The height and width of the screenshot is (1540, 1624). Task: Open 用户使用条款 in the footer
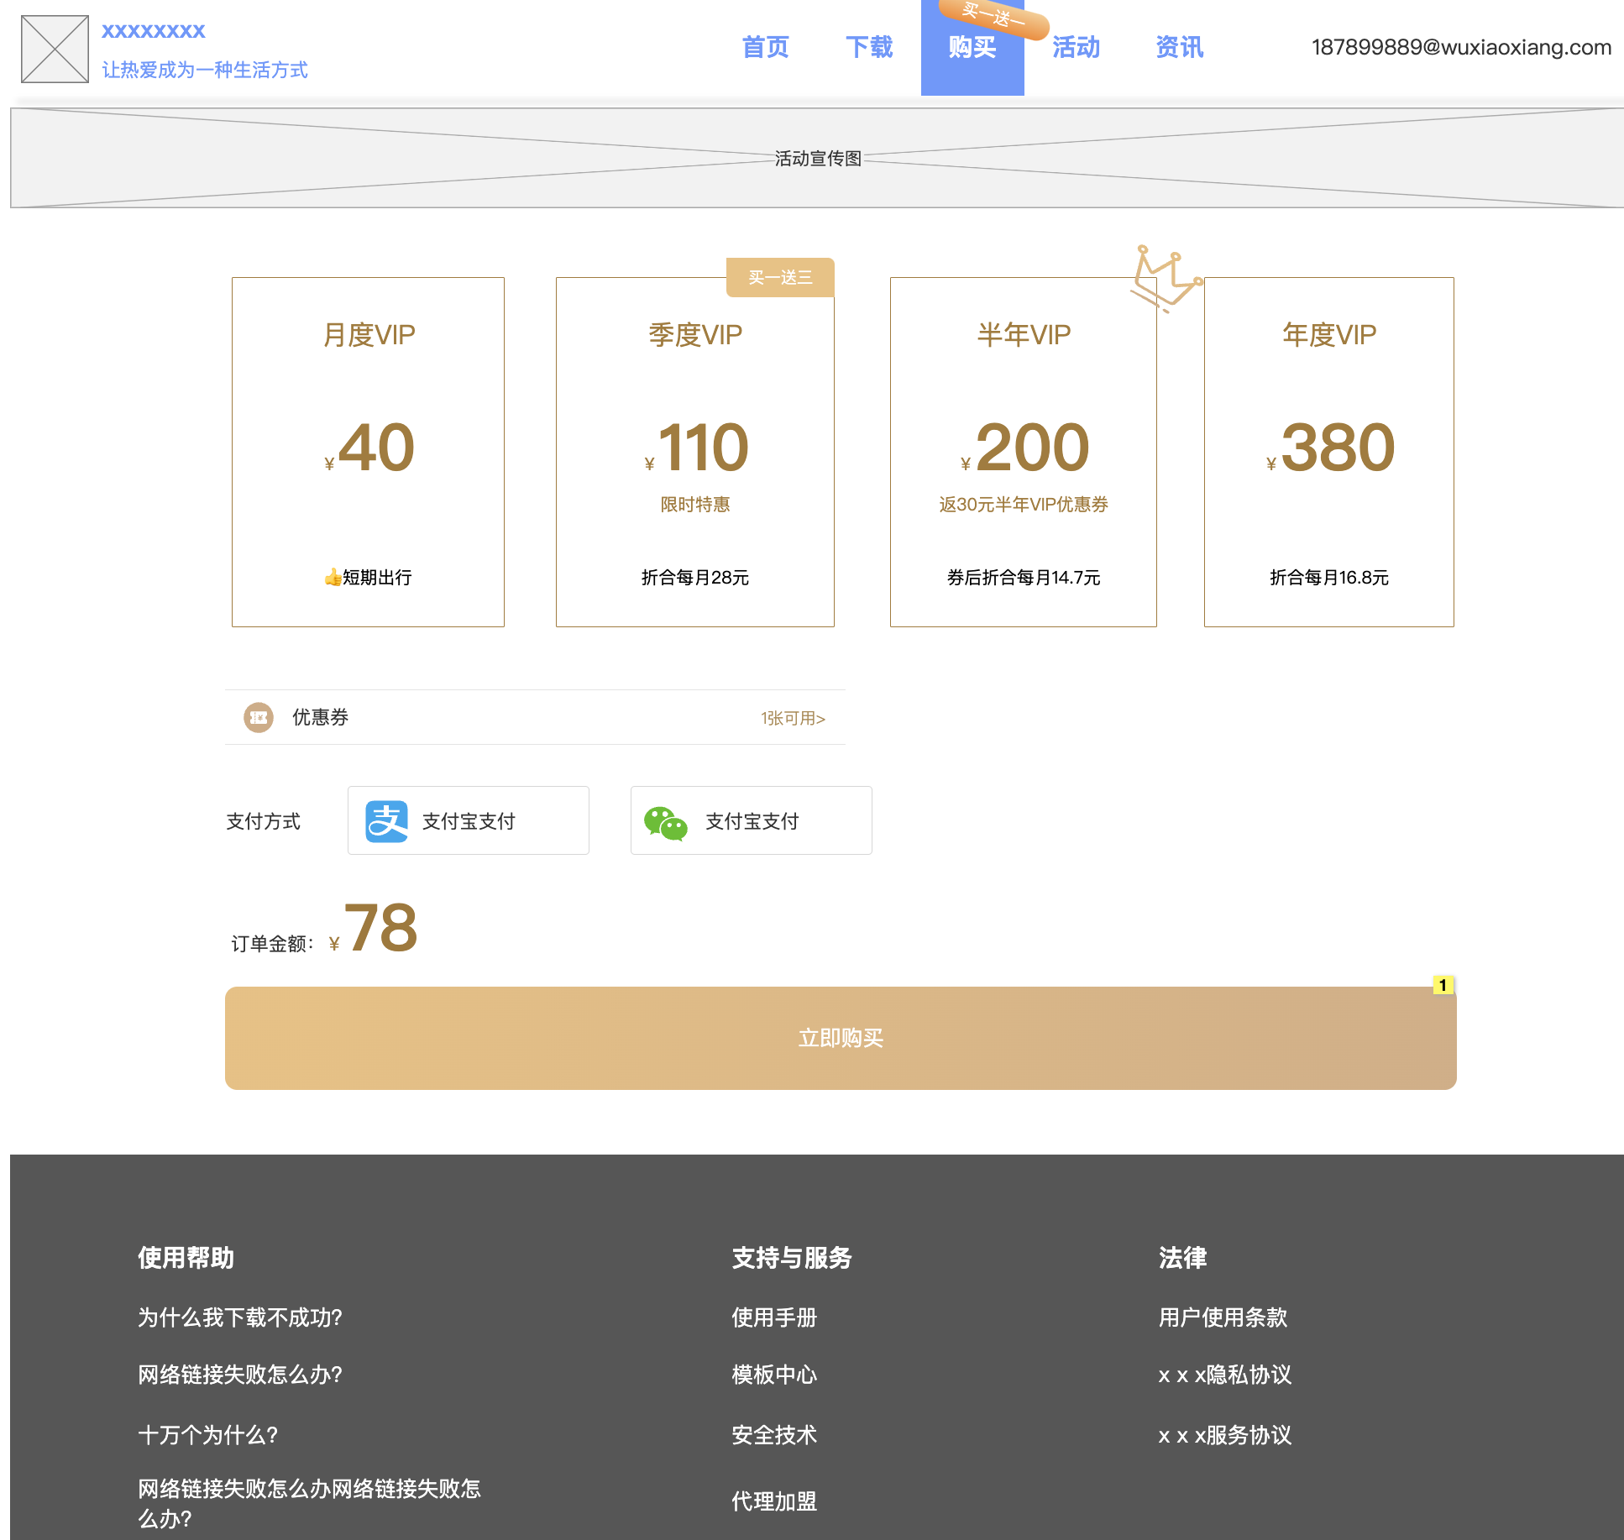click(1223, 1317)
